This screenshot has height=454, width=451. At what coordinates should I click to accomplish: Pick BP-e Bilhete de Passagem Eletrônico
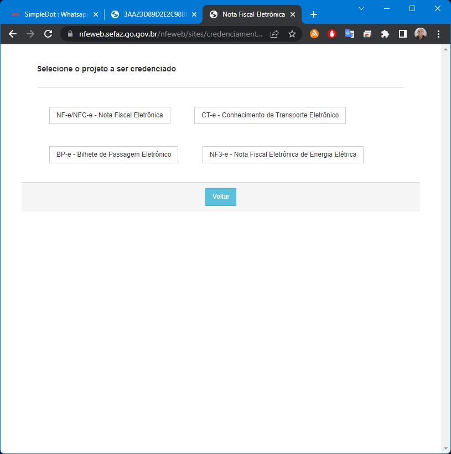tap(113, 154)
